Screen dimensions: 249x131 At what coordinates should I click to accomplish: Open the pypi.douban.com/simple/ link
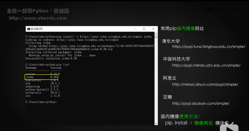(201, 103)
